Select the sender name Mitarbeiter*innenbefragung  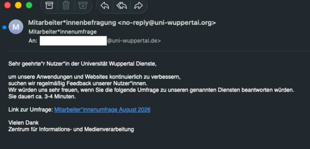(72, 23)
